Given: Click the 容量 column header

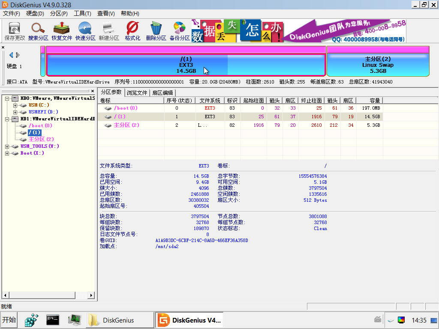Looking at the screenshot, I should [x=369, y=100].
